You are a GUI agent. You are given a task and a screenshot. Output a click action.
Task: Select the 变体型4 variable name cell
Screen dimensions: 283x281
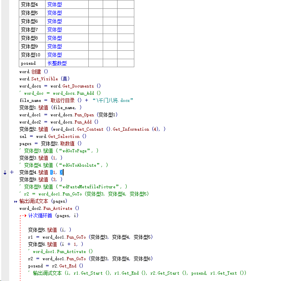coord(32,4)
